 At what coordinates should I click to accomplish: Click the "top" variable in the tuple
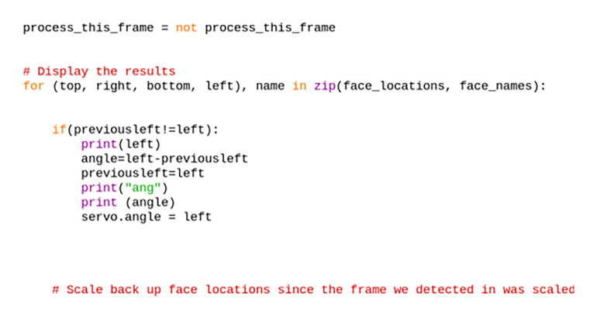pos(70,86)
